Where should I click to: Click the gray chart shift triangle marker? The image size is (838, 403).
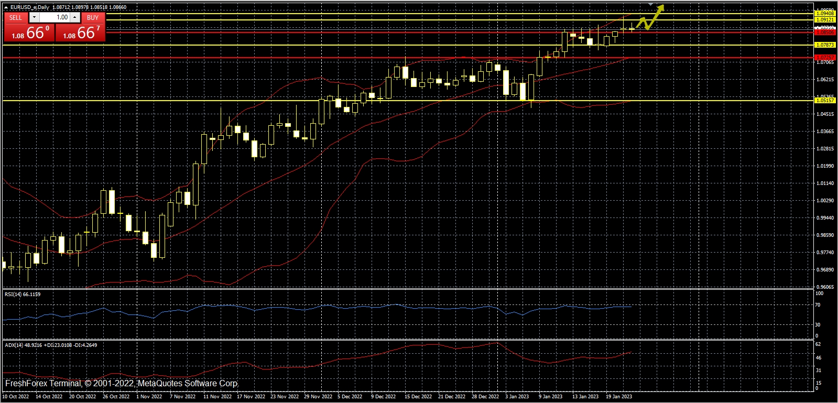point(650,4)
